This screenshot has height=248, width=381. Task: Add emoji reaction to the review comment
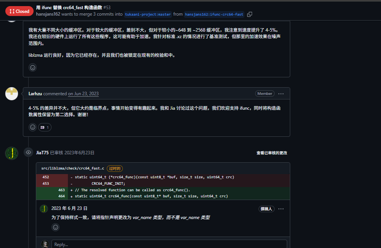(x=56, y=227)
